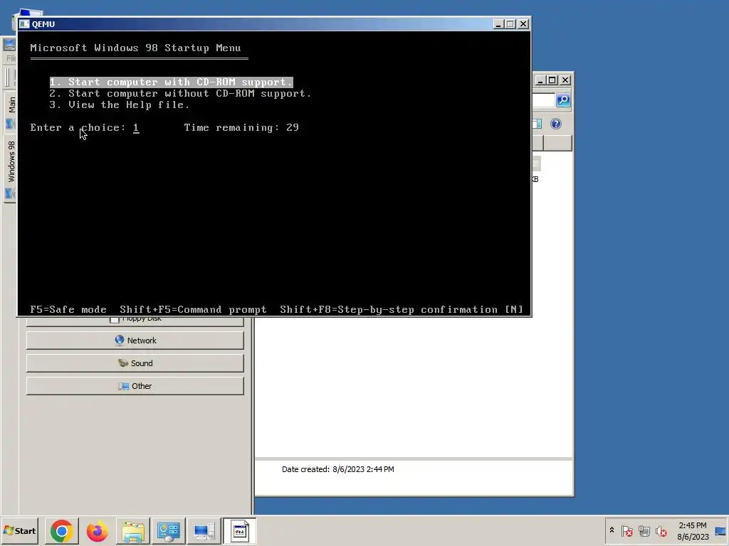Switch to the QEMU document taskbar item

(x=239, y=531)
